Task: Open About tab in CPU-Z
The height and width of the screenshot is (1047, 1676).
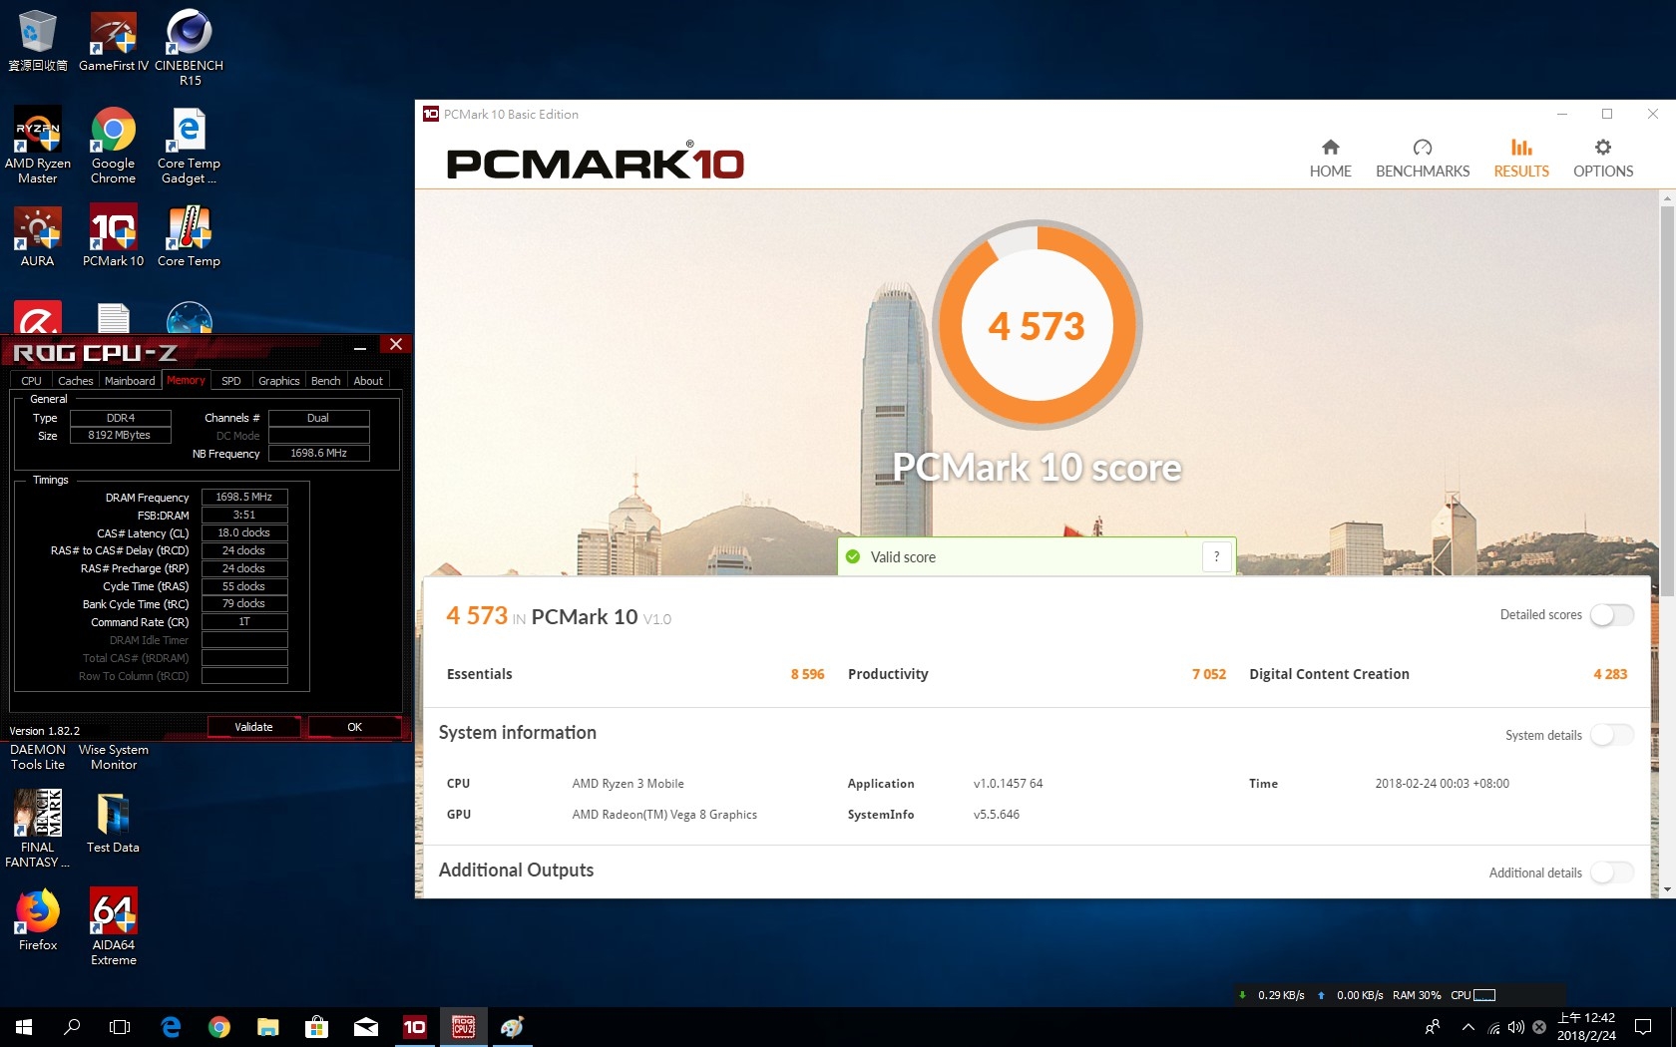Action: [x=368, y=381]
